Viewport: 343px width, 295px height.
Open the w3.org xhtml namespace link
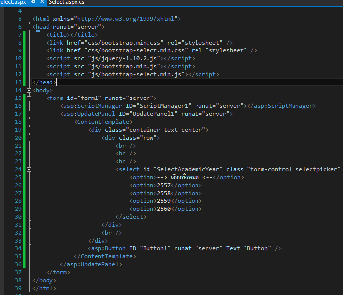tap(126, 19)
